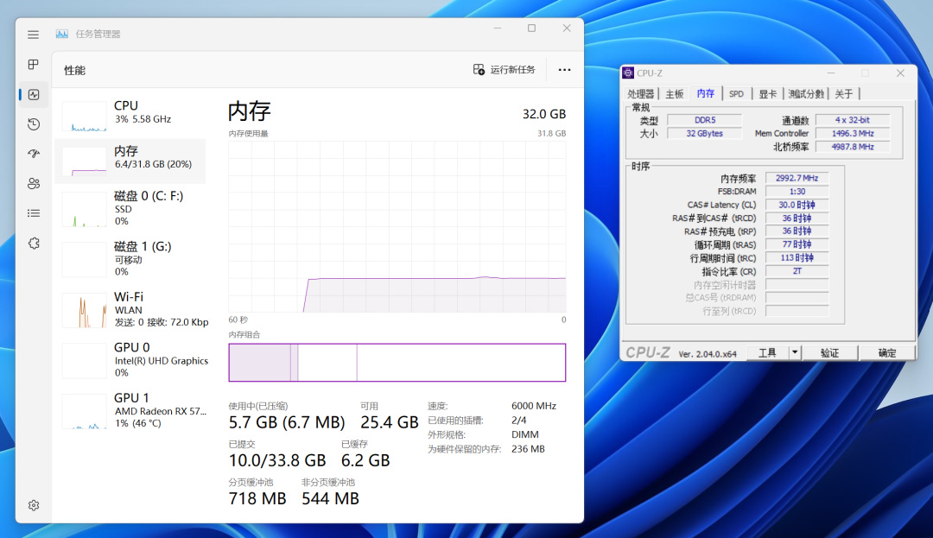Click the 确定 button in CPU-Z
This screenshot has width=933, height=538.
pyautogui.click(x=887, y=353)
